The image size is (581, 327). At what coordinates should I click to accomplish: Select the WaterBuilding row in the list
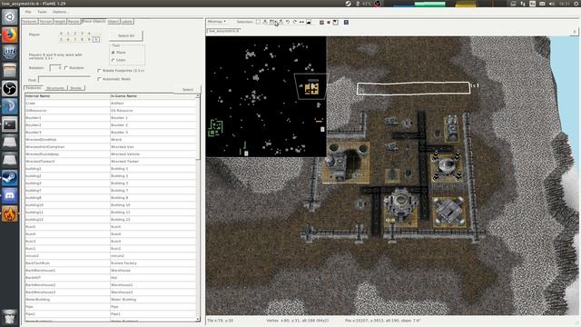coord(111,300)
